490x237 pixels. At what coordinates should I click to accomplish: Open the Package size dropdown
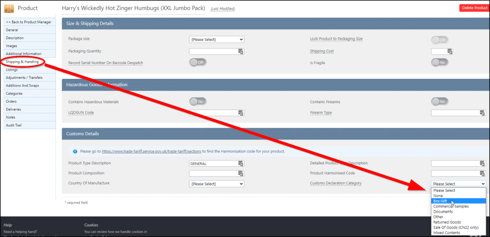pyautogui.click(x=217, y=40)
